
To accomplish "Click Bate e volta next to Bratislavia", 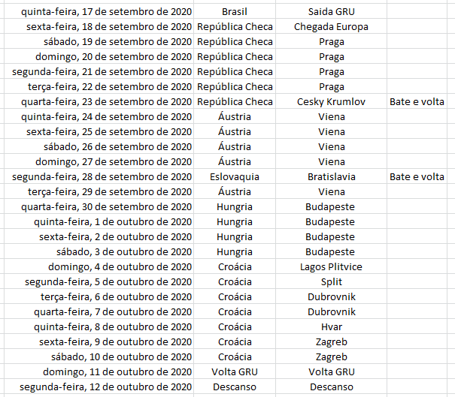I will tap(417, 177).
